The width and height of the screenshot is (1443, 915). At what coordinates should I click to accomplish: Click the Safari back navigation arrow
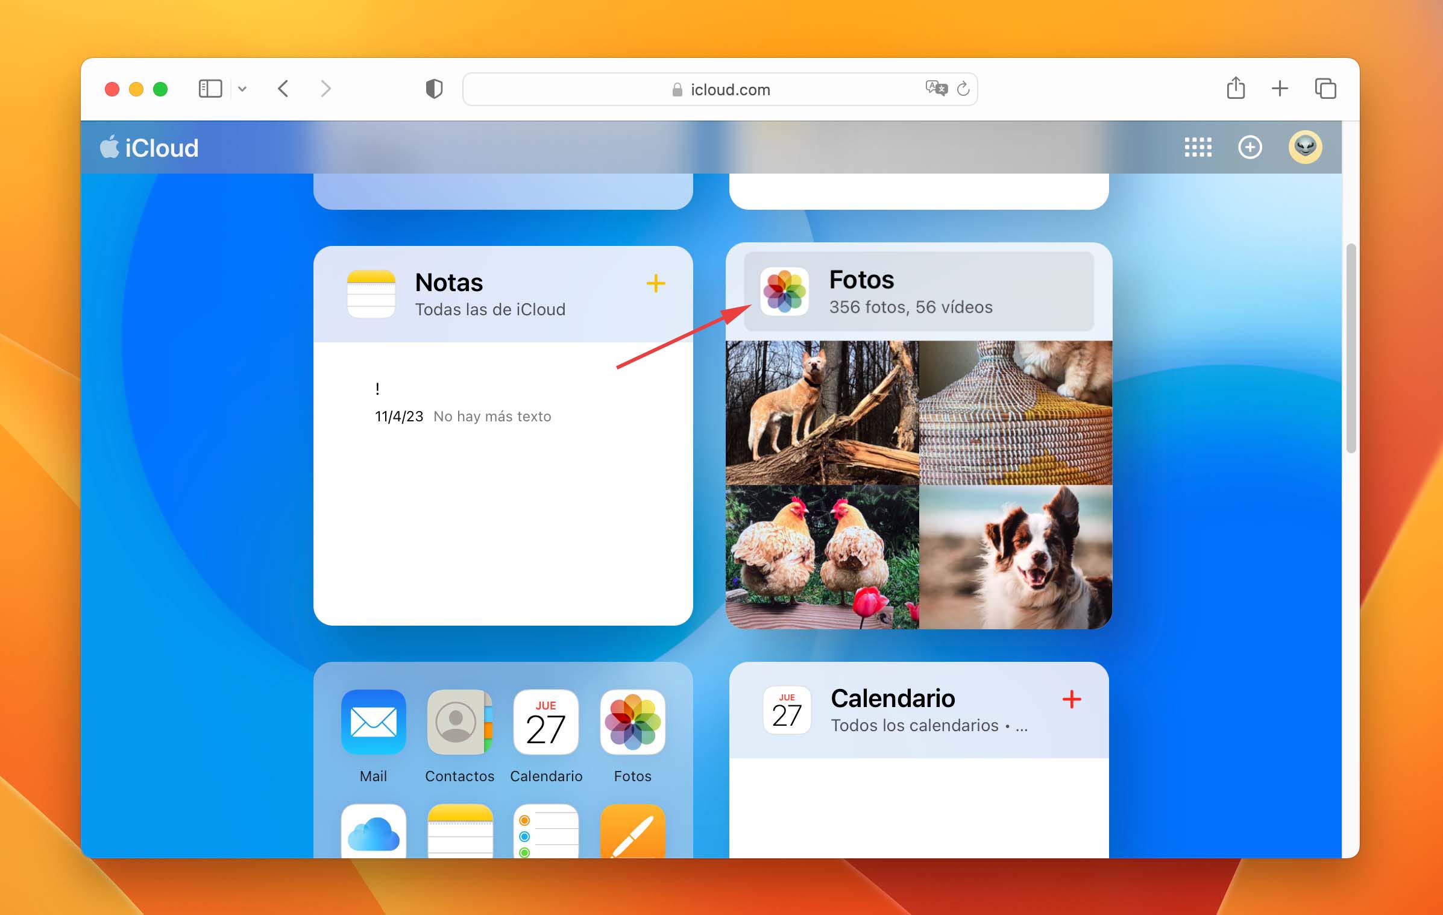(284, 89)
